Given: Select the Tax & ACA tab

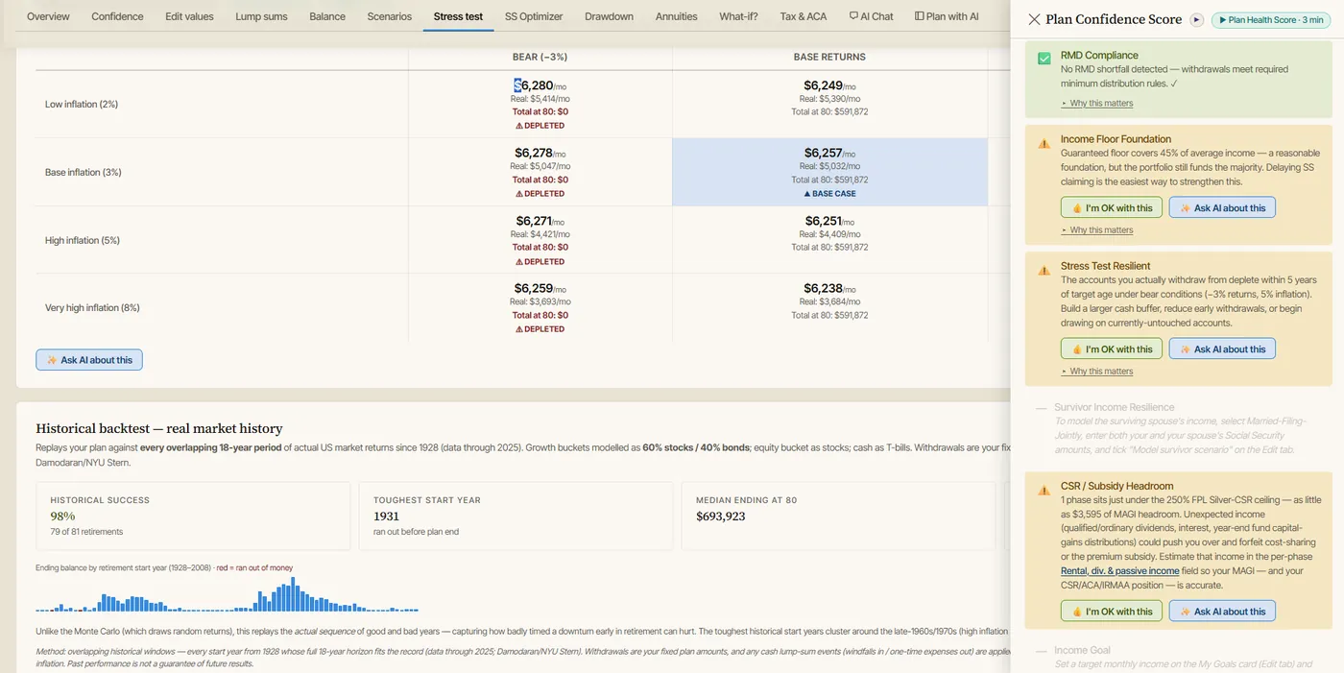Looking at the screenshot, I should click(804, 16).
